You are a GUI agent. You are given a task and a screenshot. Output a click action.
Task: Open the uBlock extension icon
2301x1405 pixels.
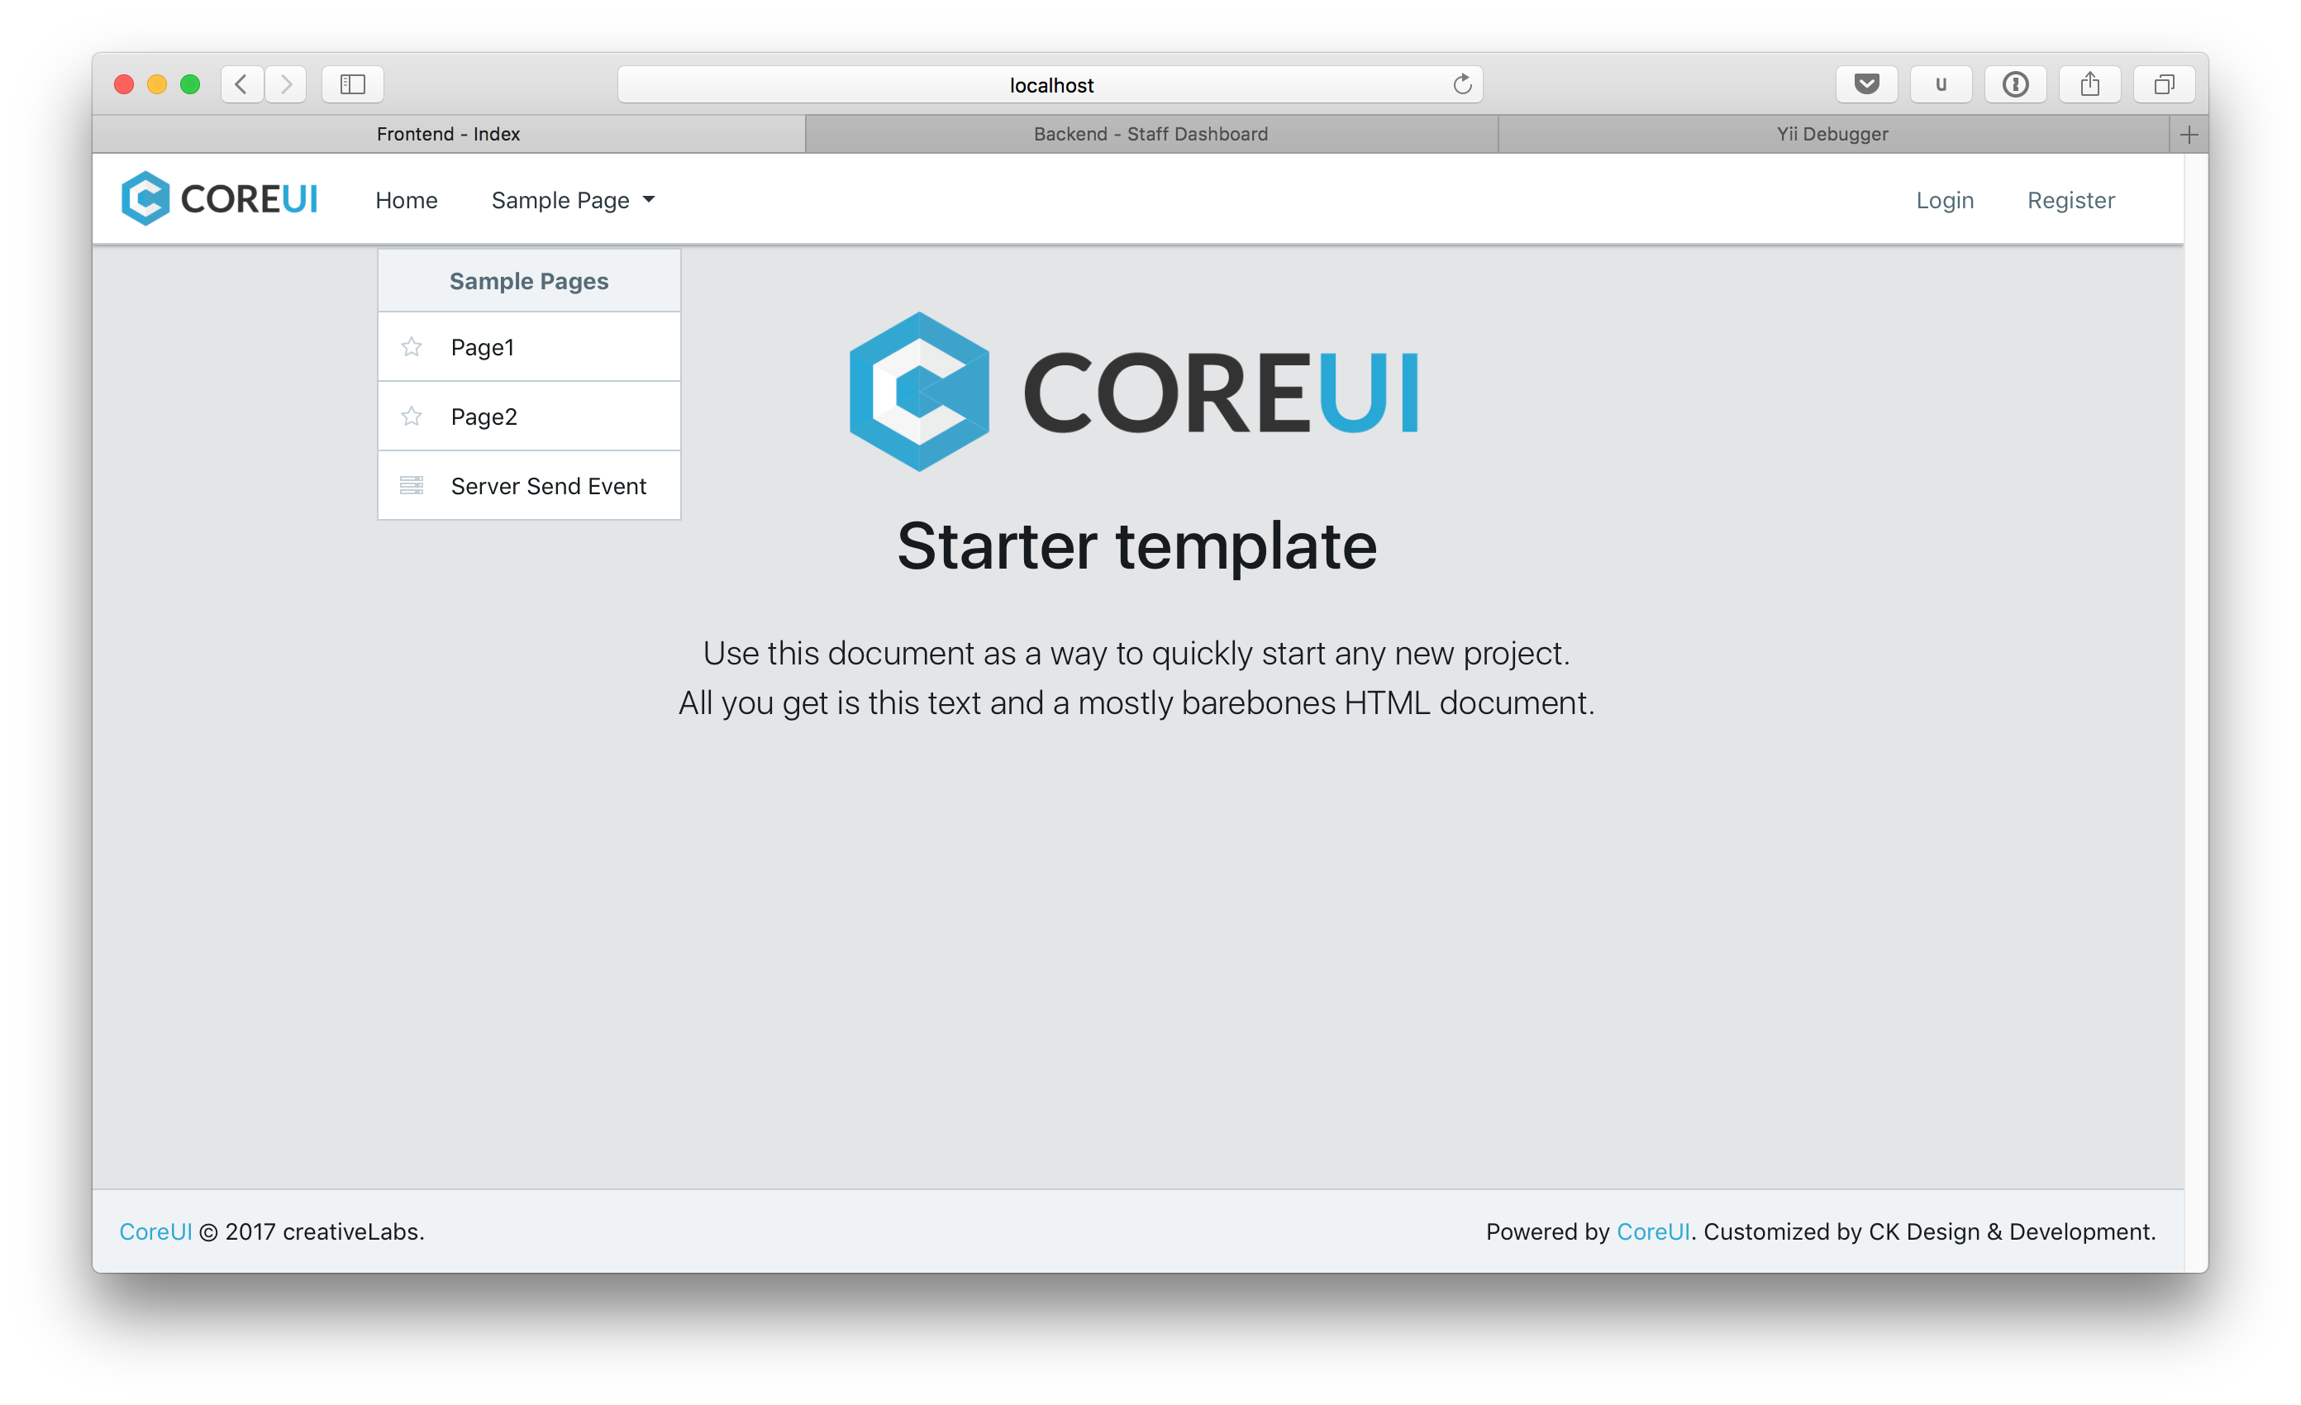[x=1941, y=85]
